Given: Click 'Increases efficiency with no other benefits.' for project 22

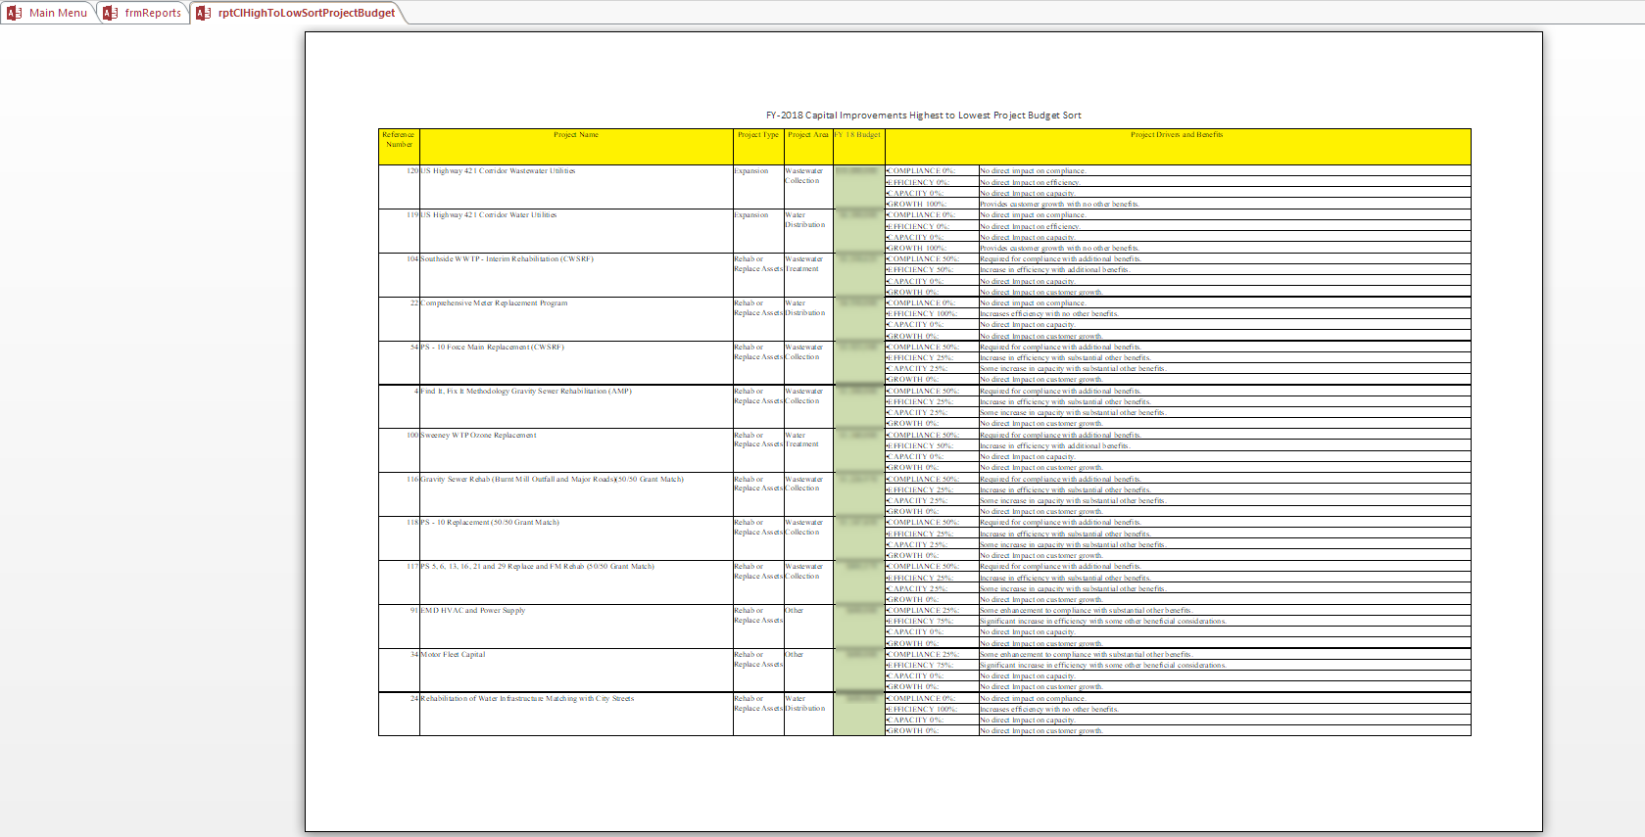Looking at the screenshot, I should pyautogui.click(x=1049, y=314).
